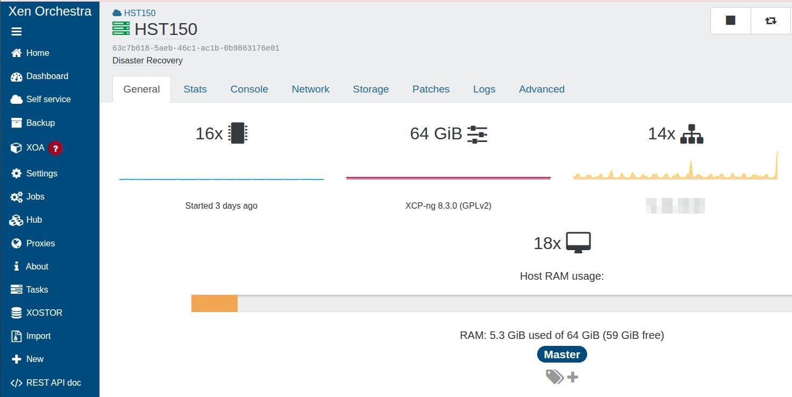The image size is (792, 397).
Task: Click the Master badge
Action: pyautogui.click(x=562, y=355)
